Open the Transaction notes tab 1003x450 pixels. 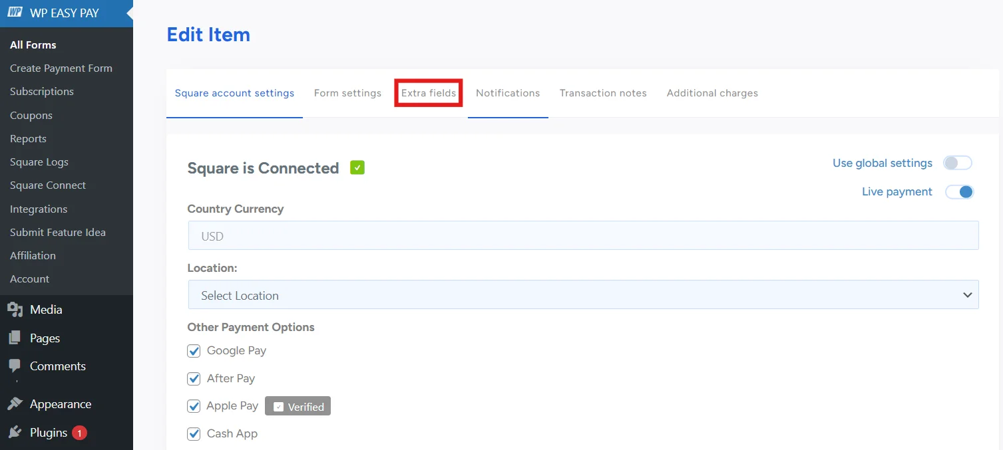point(603,93)
